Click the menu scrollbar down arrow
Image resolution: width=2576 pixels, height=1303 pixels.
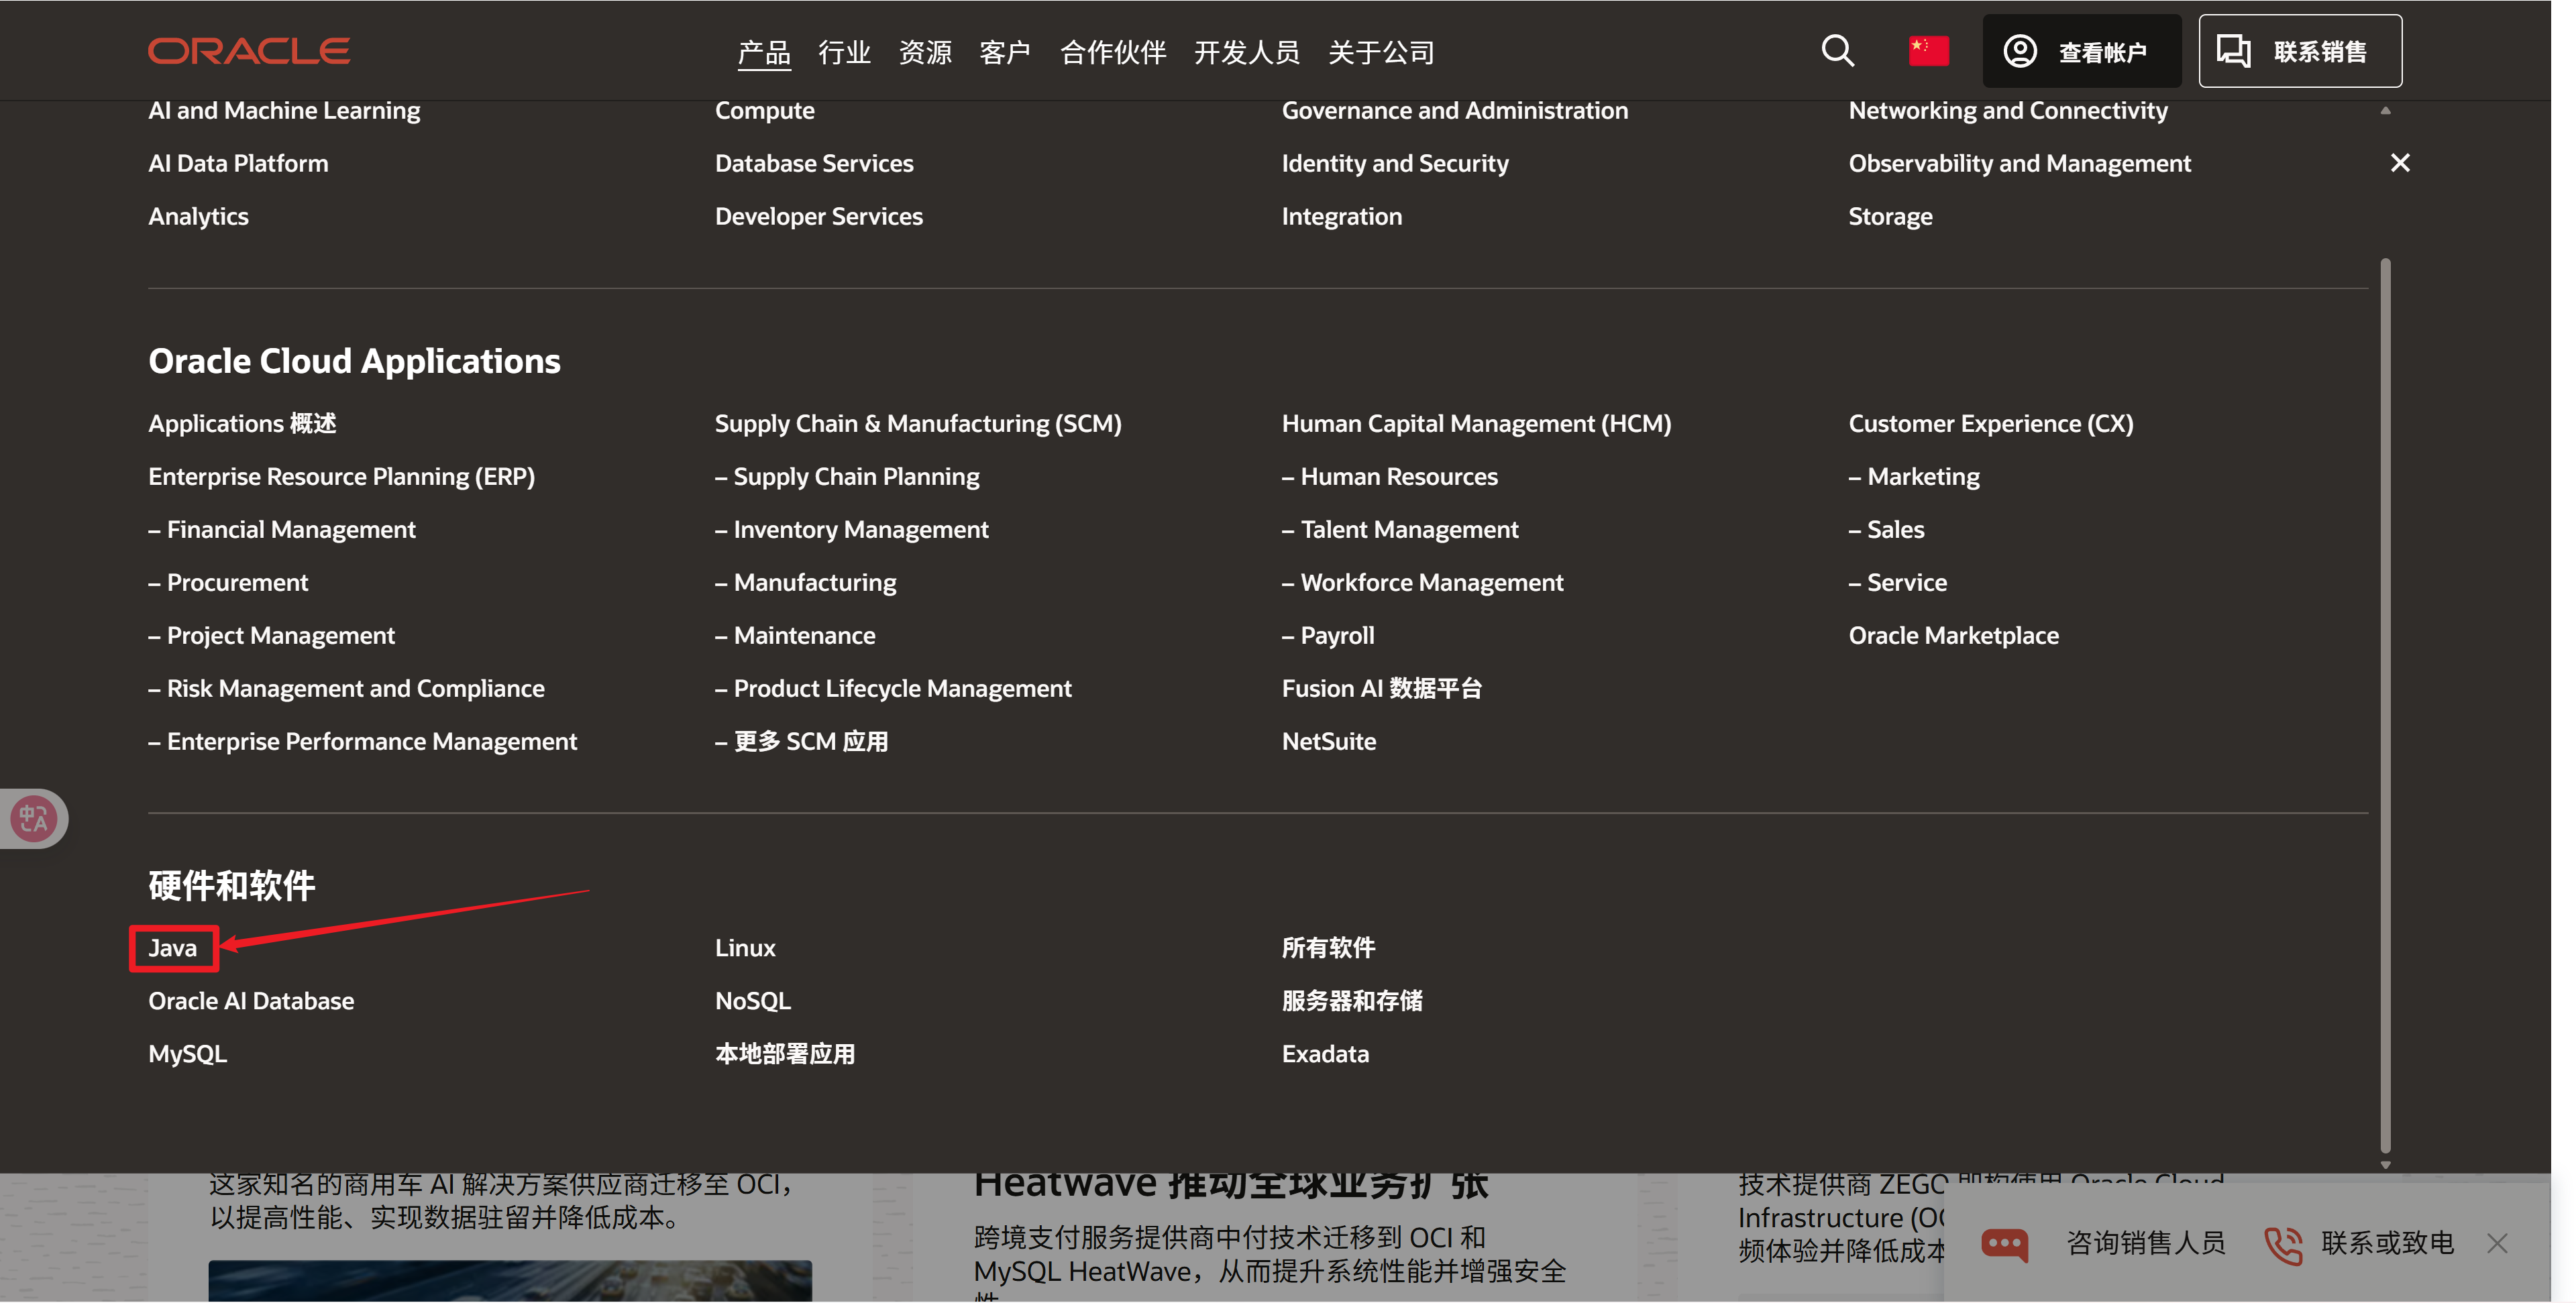click(x=2385, y=1165)
